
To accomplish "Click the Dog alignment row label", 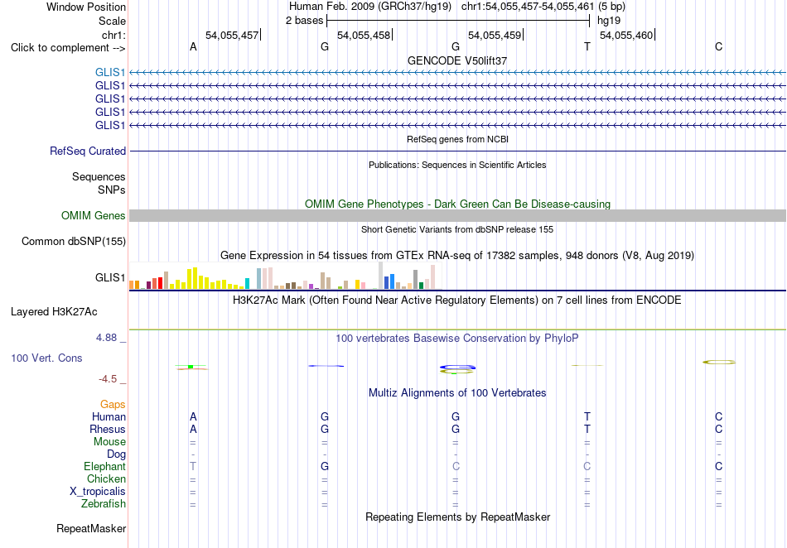I will tap(116, 454).
